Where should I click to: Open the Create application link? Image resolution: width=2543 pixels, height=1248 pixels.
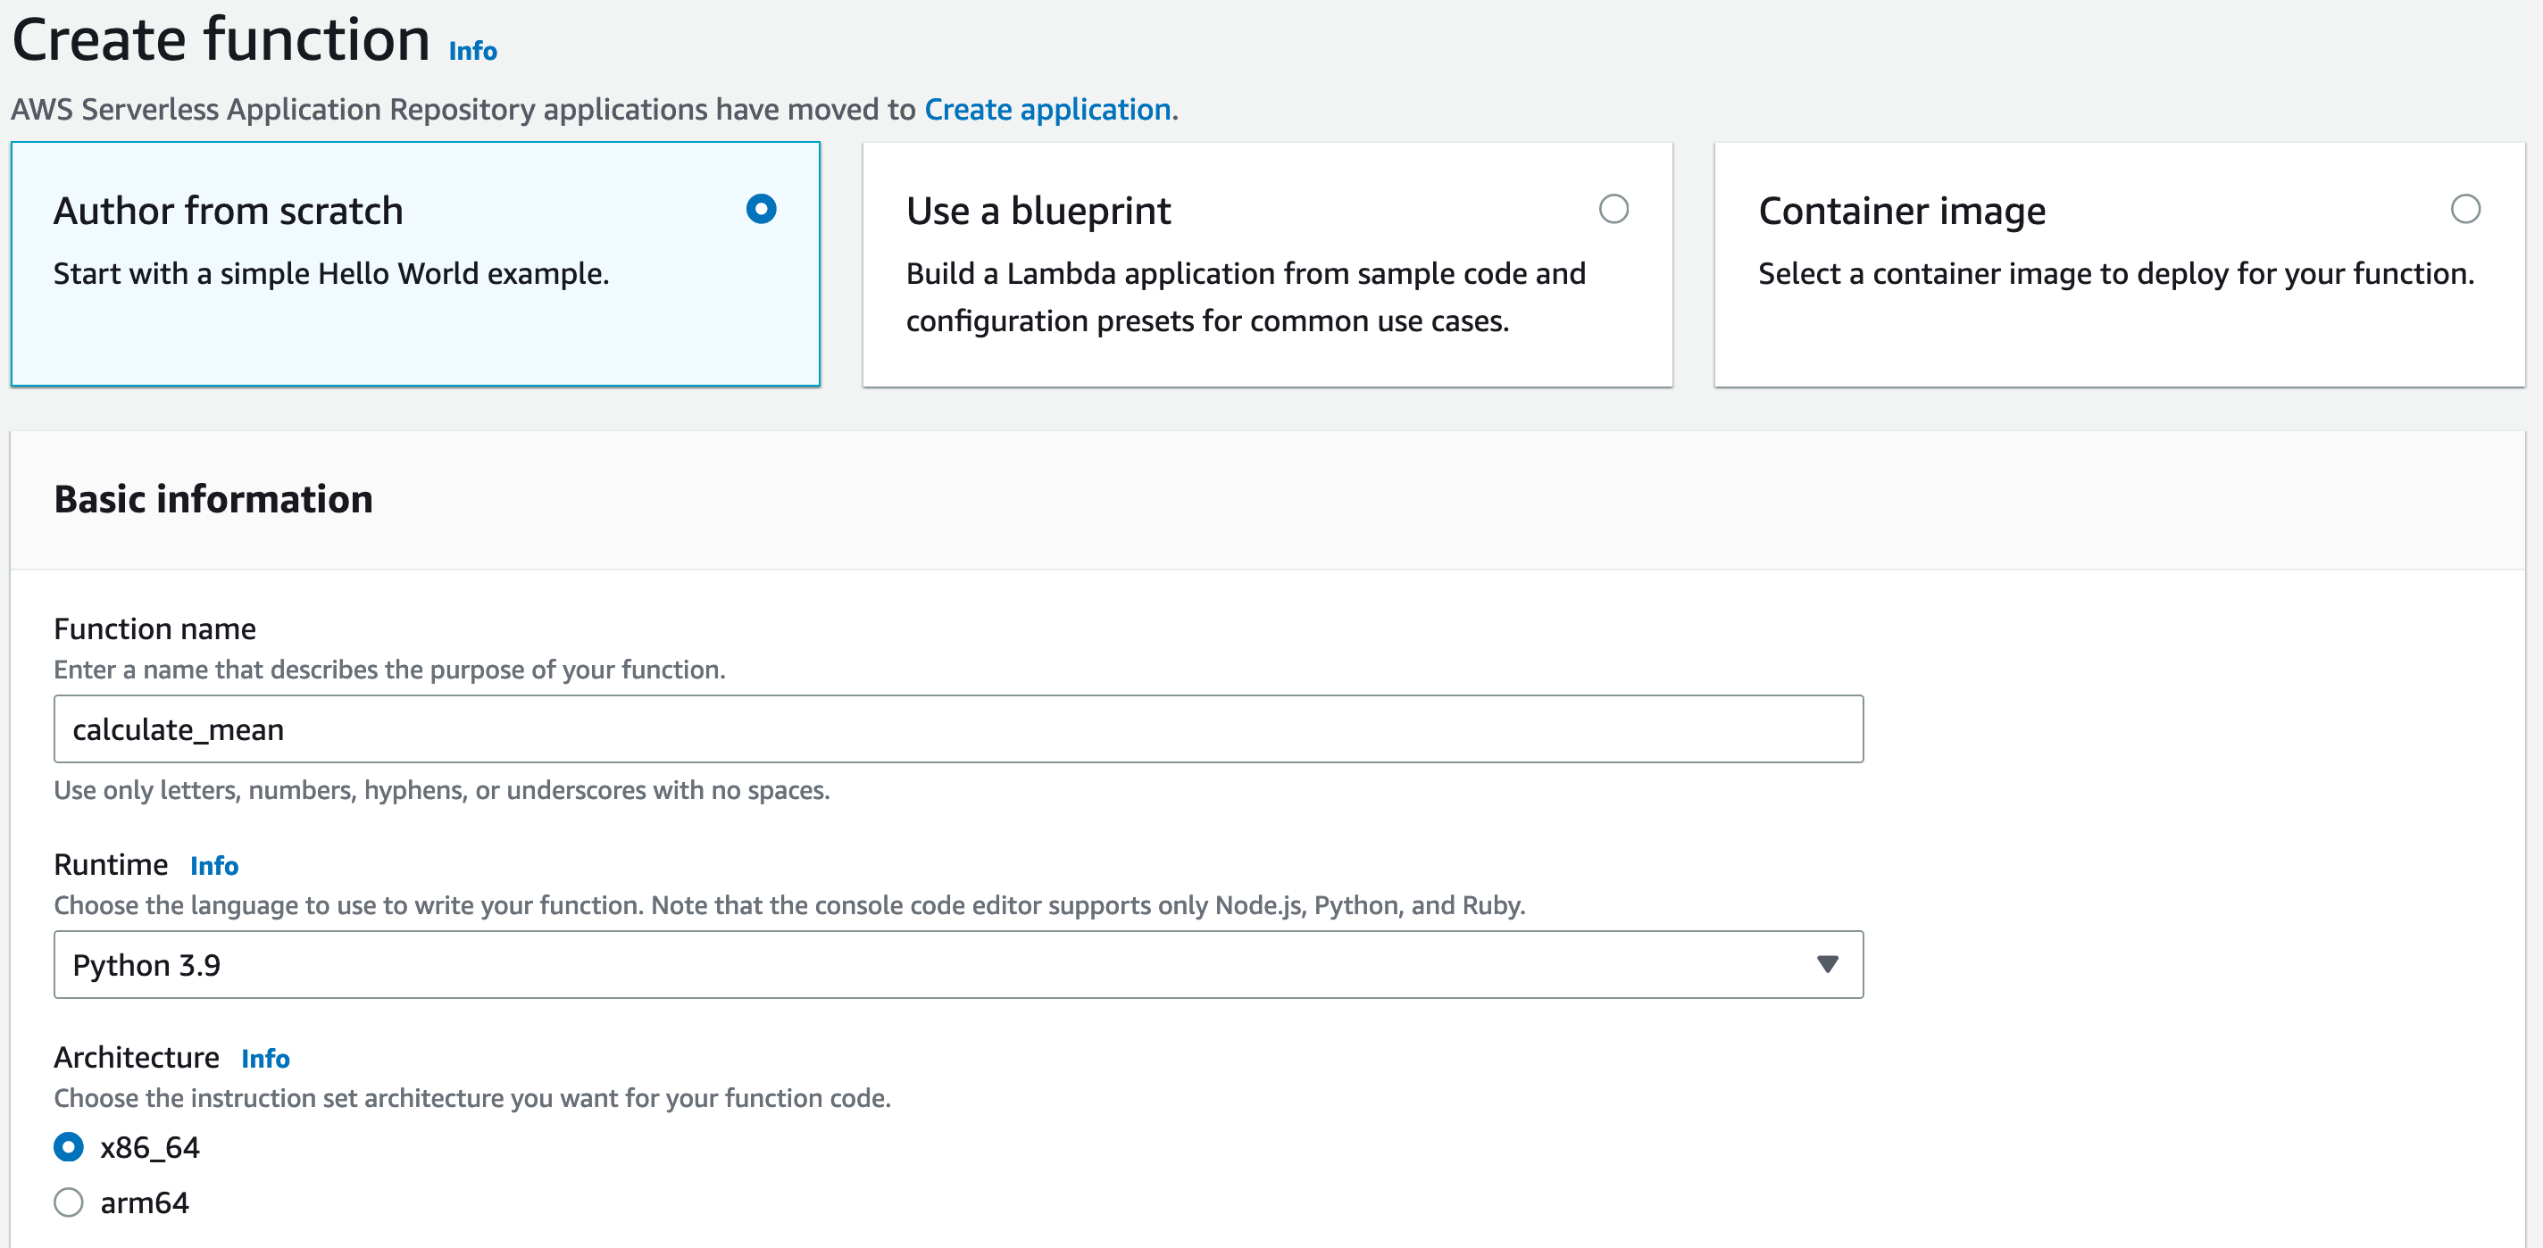pyautogui.click(x=1047, y=110)
